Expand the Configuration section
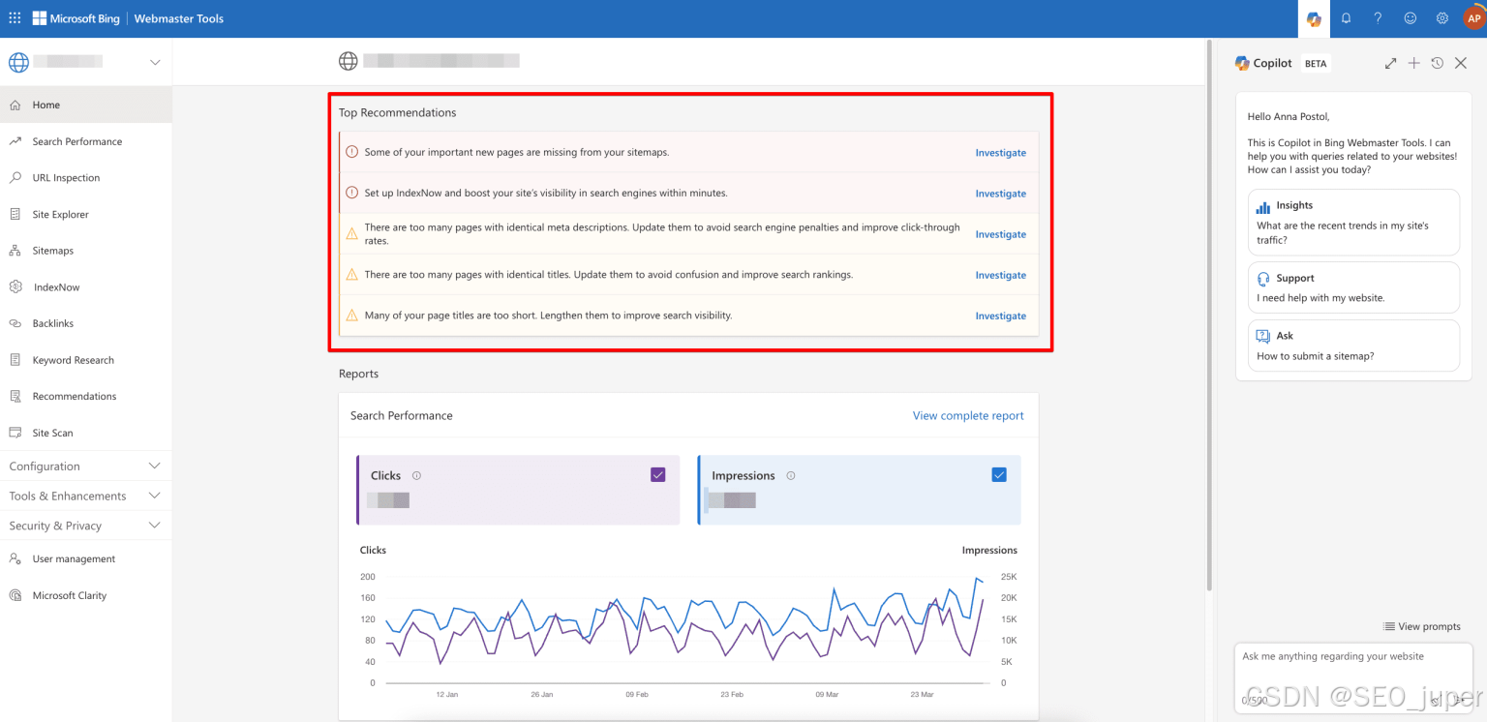1487x722 pixels. click(85, 466)
